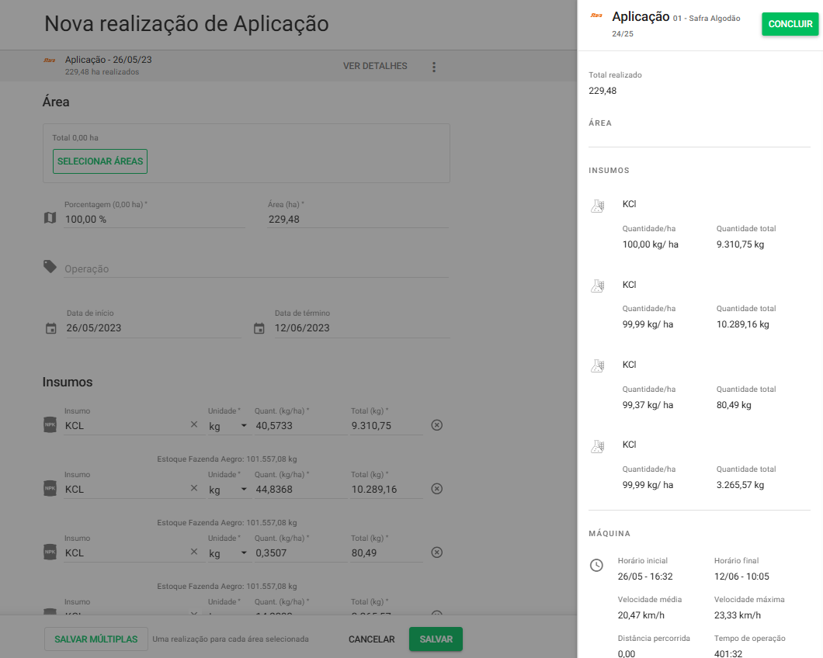Remove the KCL row totaling 80,49

(436, 552)
